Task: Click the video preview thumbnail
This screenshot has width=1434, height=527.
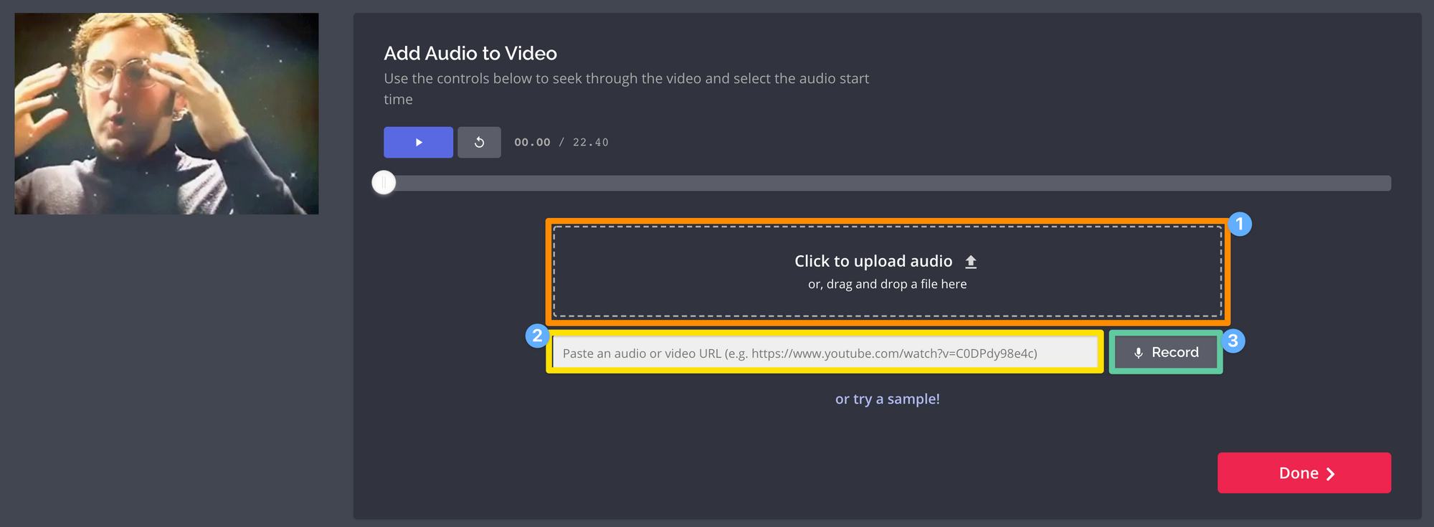Action: point(166,113)
